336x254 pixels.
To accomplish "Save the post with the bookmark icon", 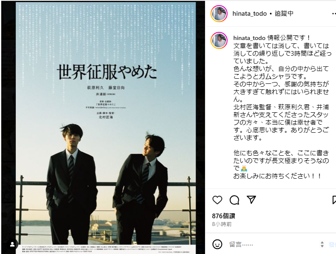I will click(334, 200).
